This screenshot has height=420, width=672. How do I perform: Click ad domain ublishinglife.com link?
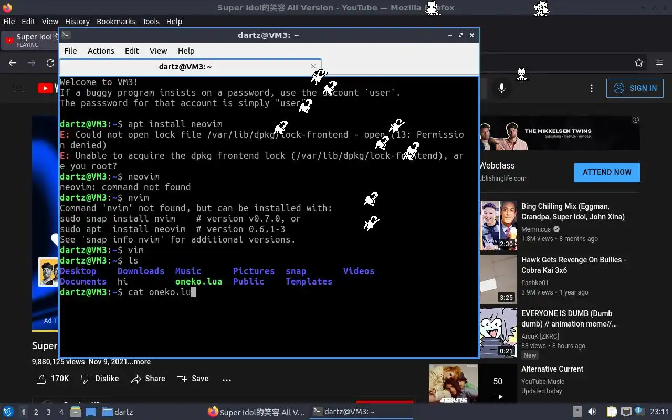(x=503, y=178)
